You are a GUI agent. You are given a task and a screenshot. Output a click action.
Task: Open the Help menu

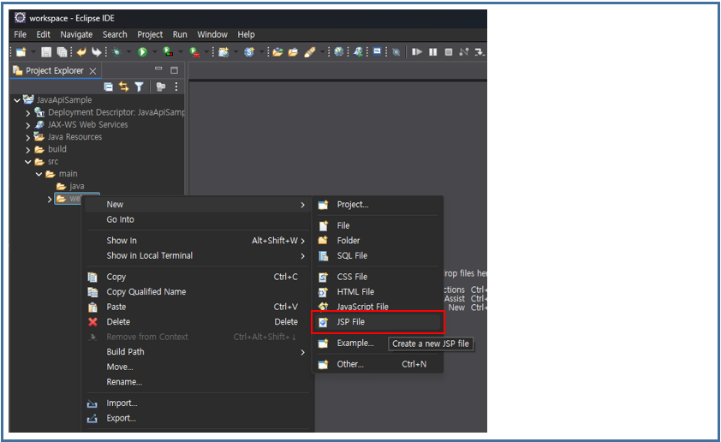tap(246, 34)
